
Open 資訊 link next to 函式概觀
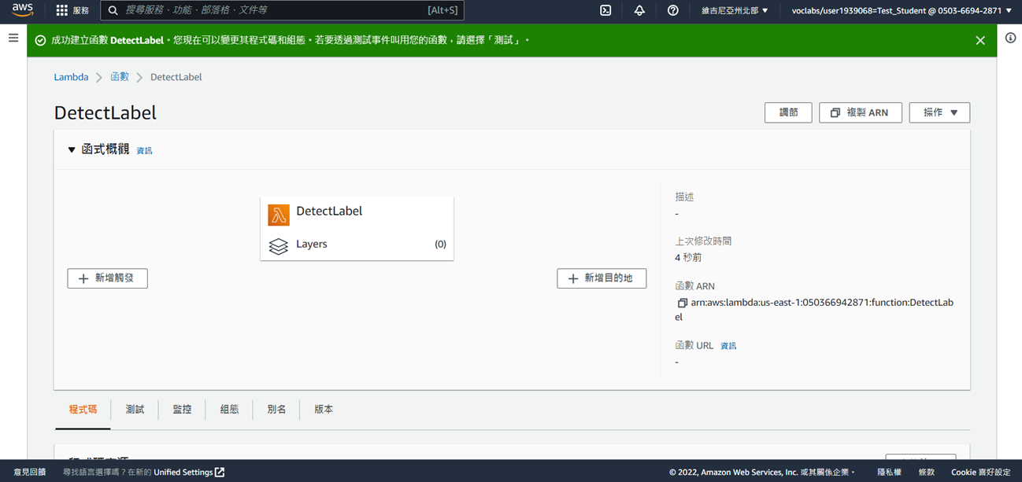[x=144, y=151]
